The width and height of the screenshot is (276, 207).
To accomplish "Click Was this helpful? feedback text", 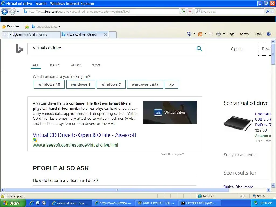I will pyautogui.click(x=172, y=154).
